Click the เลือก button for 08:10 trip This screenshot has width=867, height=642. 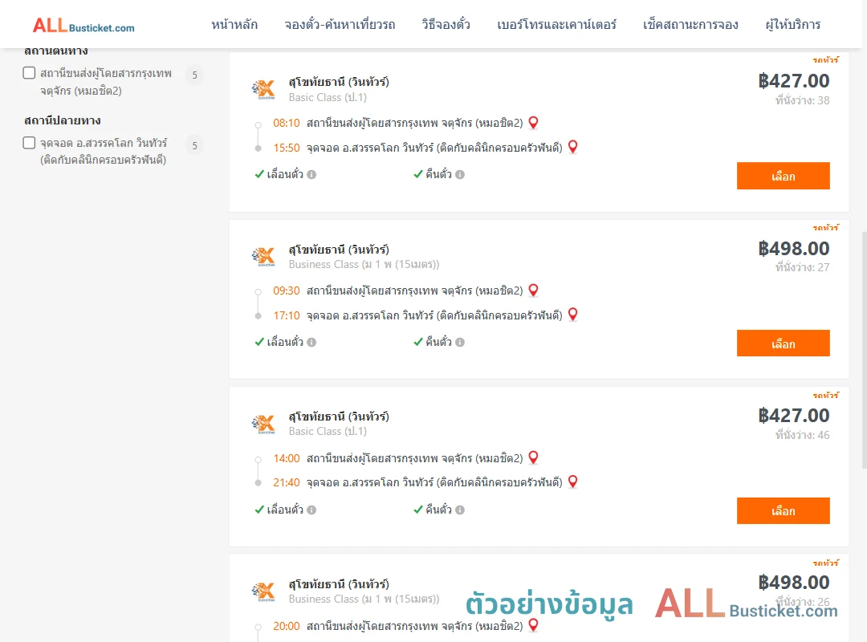pyautogui.click(x=783, y=176)
